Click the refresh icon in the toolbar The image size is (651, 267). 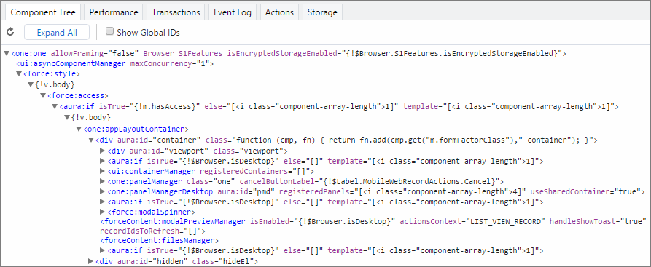pos(10,32)
